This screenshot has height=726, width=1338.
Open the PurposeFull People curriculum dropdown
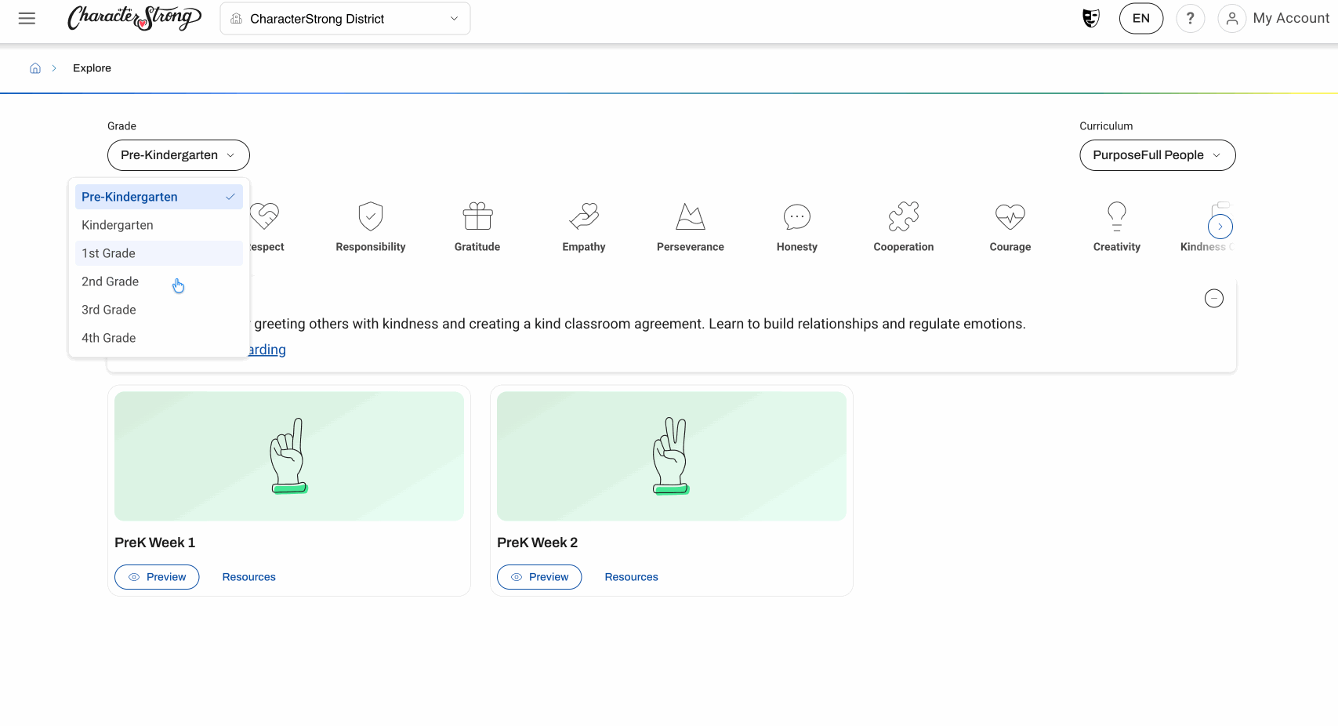click(x=1158, y=155)
